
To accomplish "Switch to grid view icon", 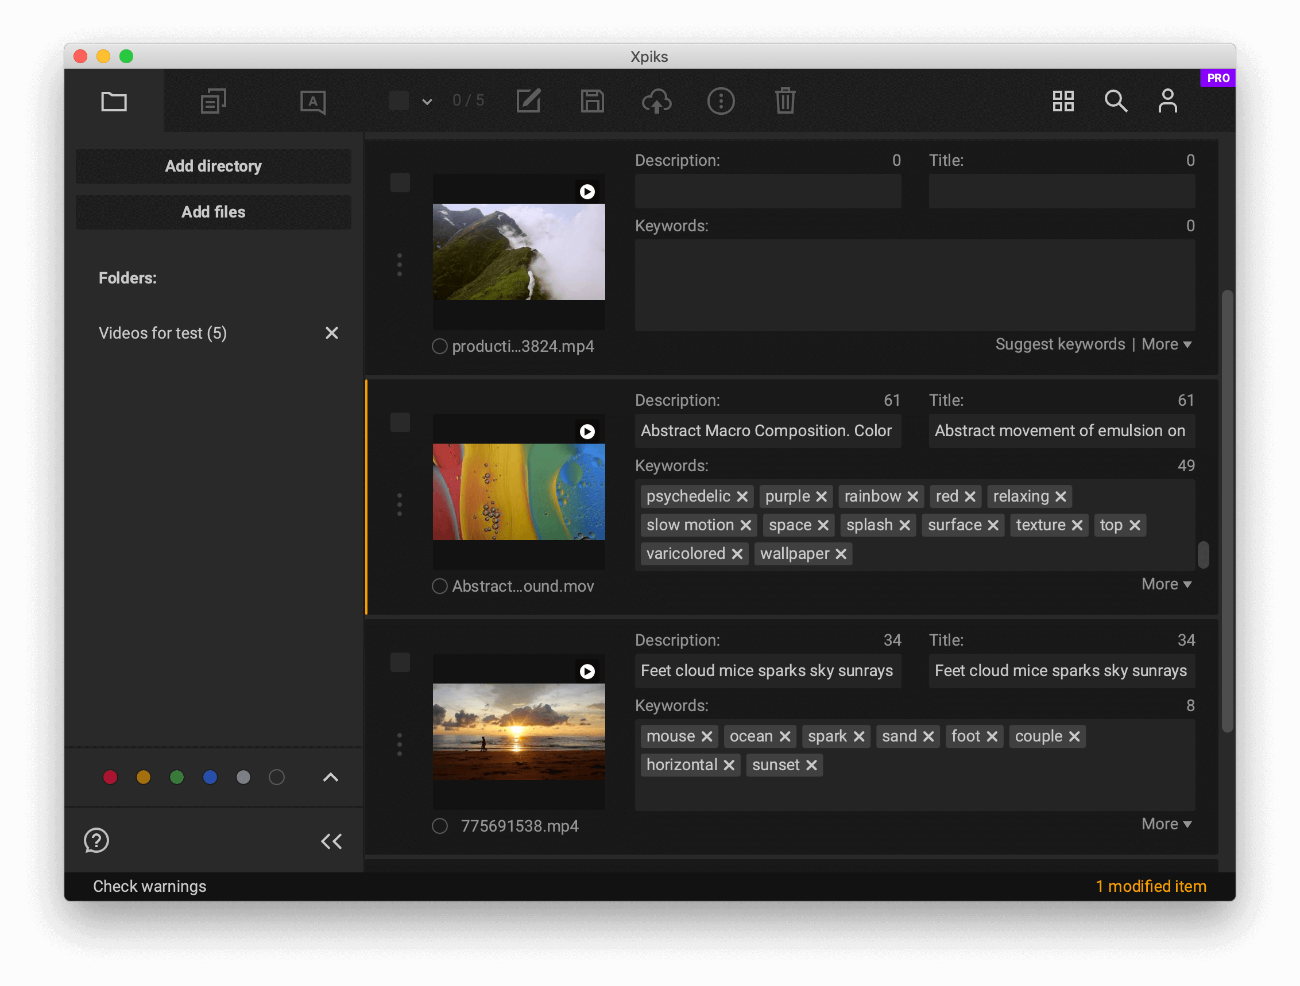I will [x=1063, y=101].
